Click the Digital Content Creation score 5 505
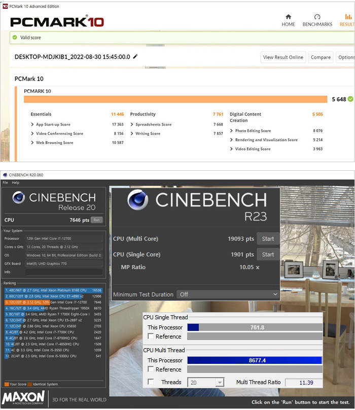The width and height of the screenshot is (355, 410). point(317,114)
